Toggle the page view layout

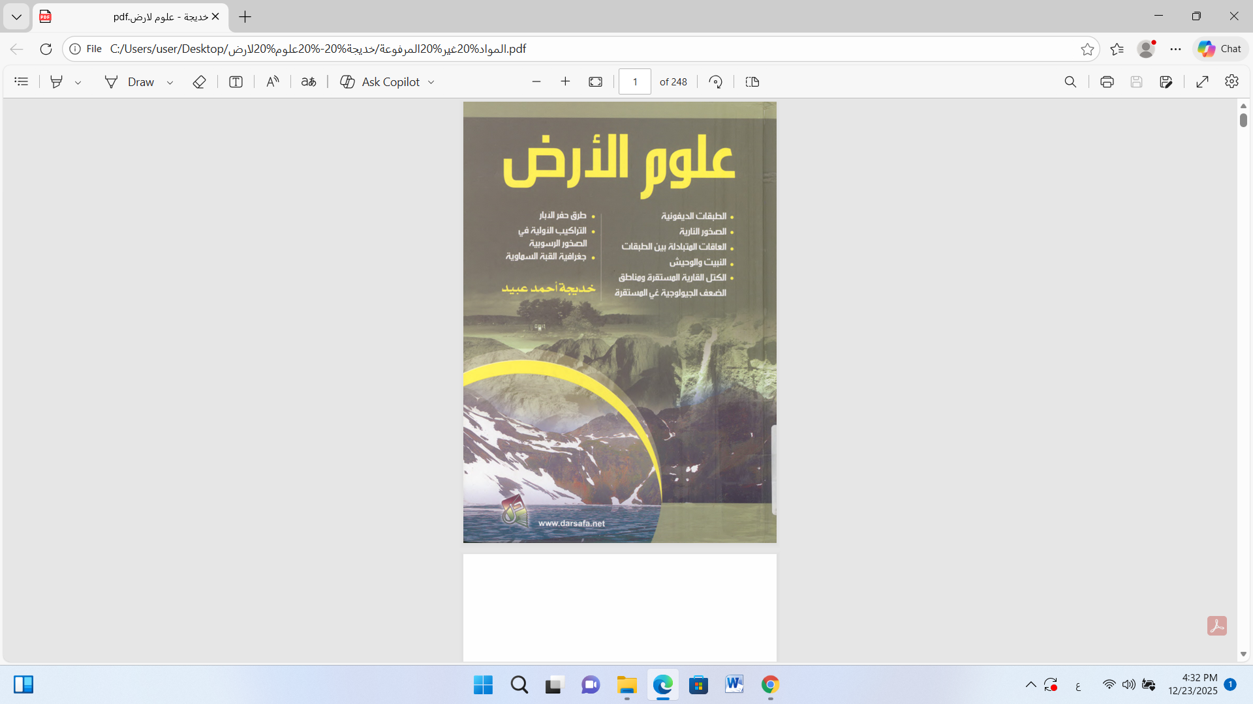752,81
